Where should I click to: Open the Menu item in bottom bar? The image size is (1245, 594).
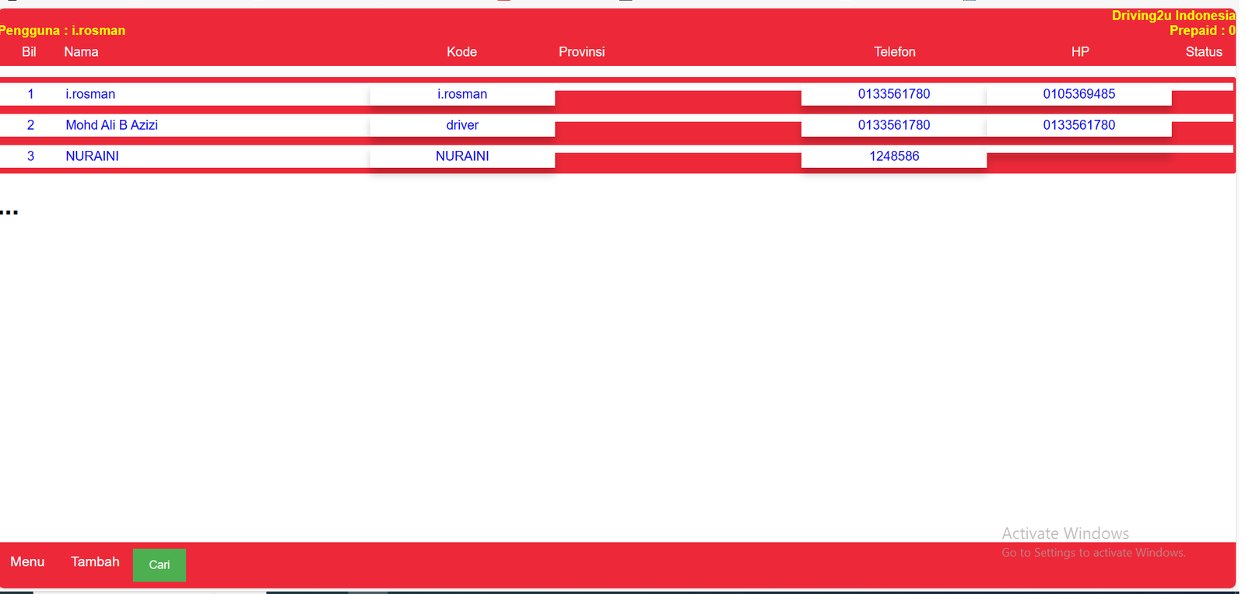click(x=27, y=562)
